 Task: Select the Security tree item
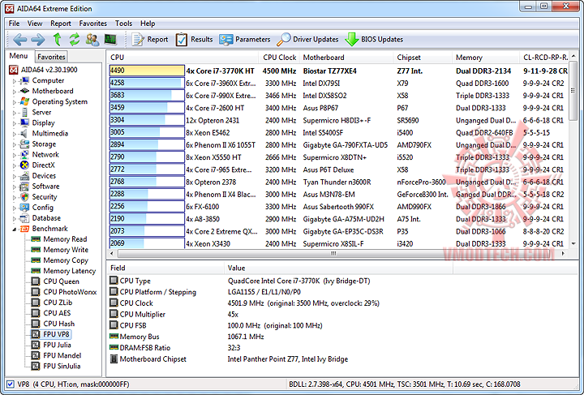click(x=45, y=197)
